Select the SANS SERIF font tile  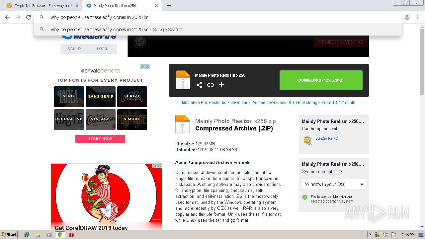pyautogui.click(x=101, y=97)
